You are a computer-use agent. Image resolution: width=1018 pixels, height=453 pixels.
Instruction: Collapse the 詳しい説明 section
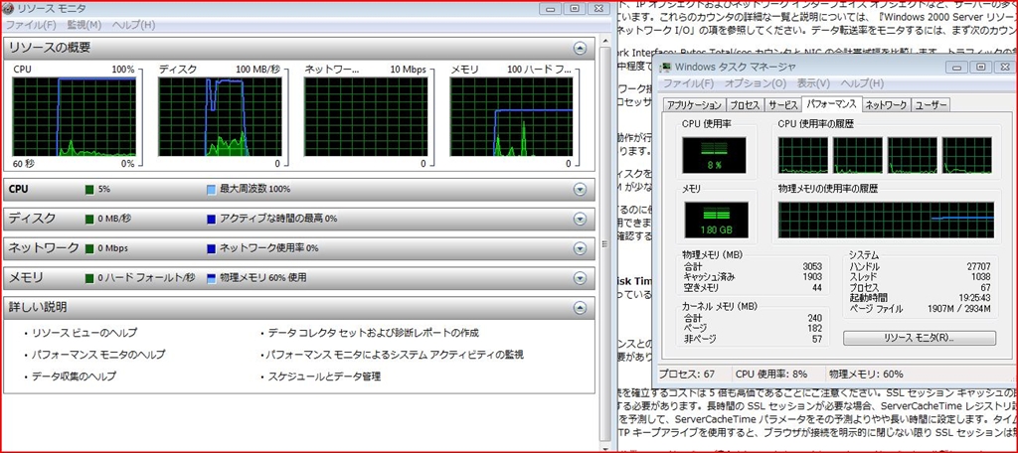(x=580, y=308)
